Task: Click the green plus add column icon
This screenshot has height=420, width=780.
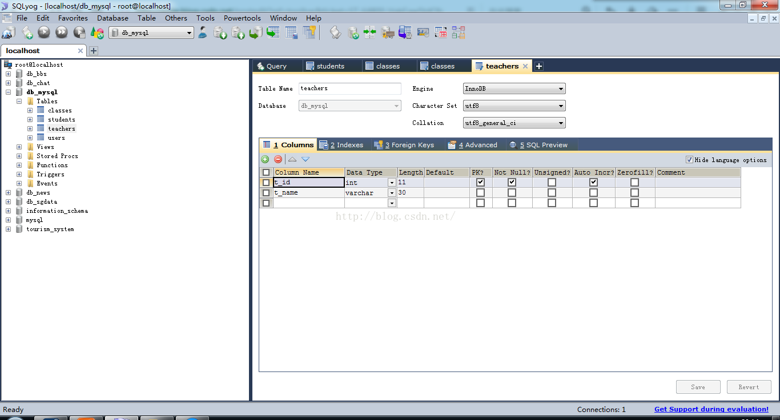Action: tap(266, 160)
